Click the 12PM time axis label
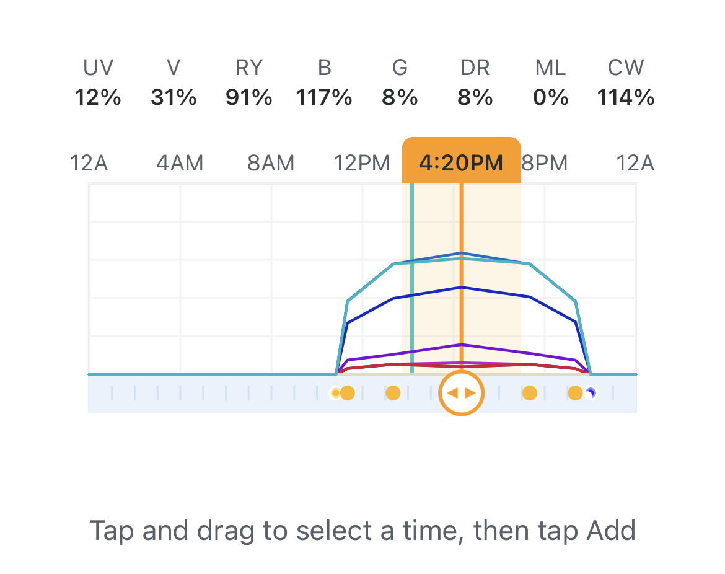Viewport: 725px width, 574px height. 362,164
